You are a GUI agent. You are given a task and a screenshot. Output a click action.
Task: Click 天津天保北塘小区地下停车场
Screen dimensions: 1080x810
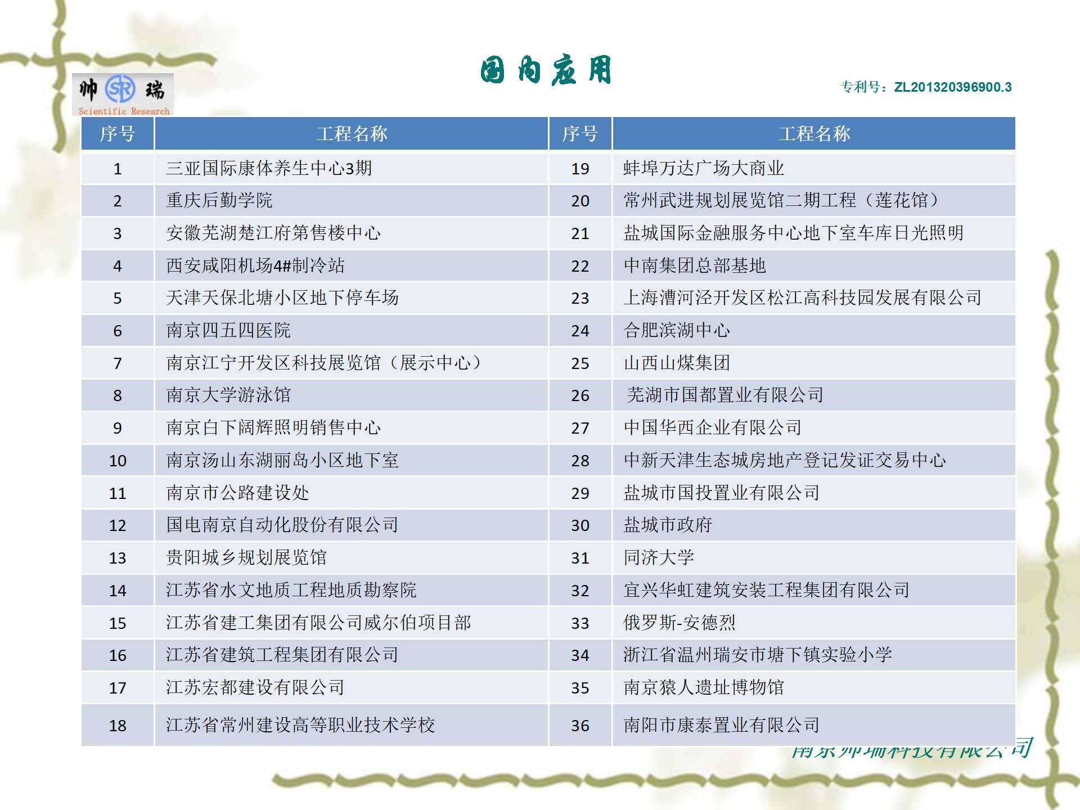pyautogui.click(x=352, y=298)
